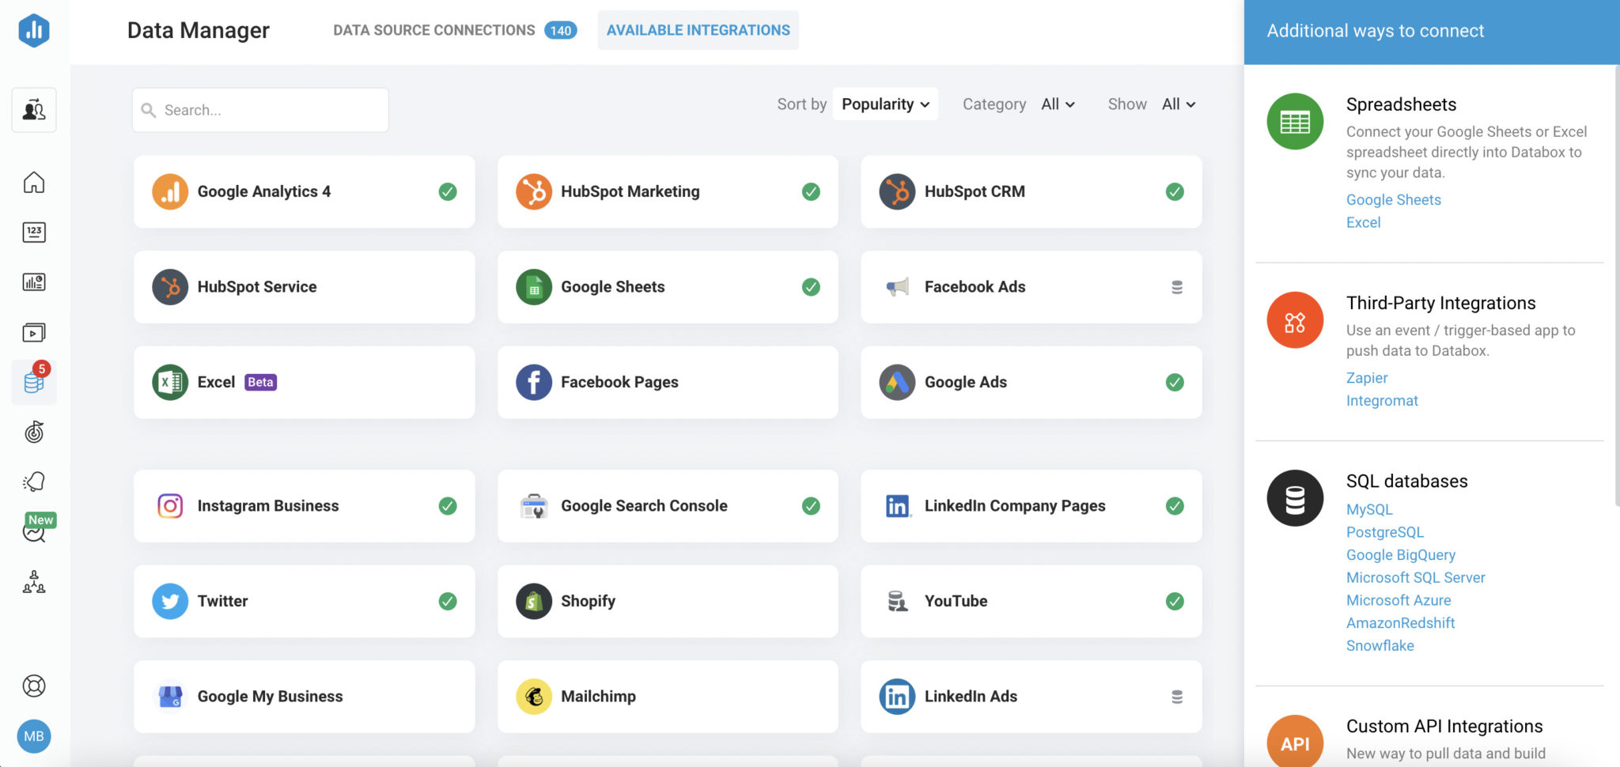Toggle the connected status on Google Ads

coord(1175,382)
